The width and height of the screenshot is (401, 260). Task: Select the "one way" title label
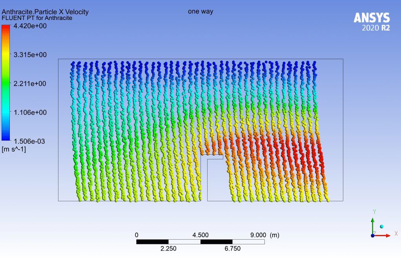pos(200,11)
